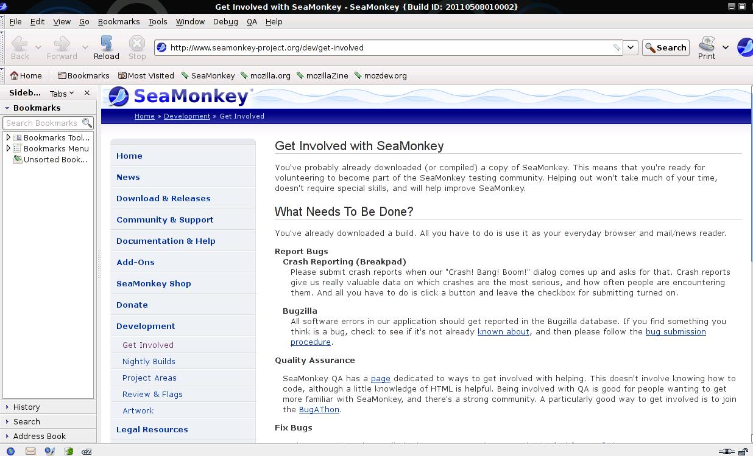Viewport: 753px width, 456px height.
Task: Go back using the Back arrow
Action: 19,47
